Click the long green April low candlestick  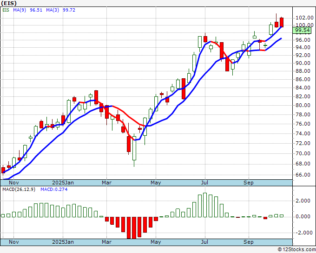click(x=134, y=150)
